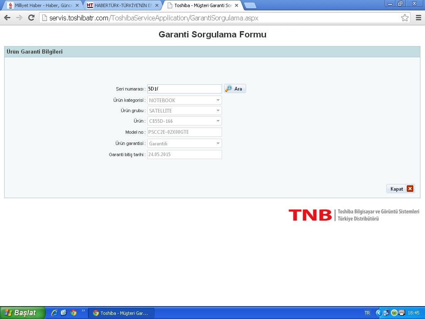Launch Internet Explorer from quick launch

pos(54,313)
